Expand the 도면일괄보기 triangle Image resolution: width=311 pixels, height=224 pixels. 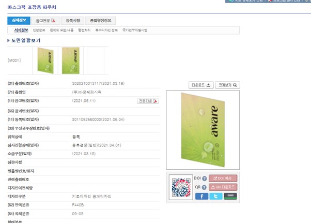pyautogui.click(x=8, y=40)
